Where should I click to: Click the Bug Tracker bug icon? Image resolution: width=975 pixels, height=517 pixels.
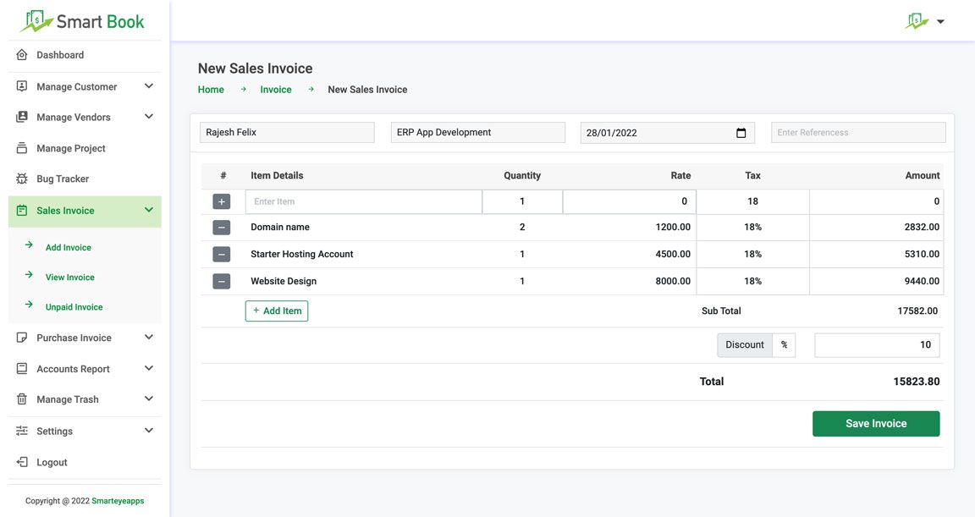point(22,179)
